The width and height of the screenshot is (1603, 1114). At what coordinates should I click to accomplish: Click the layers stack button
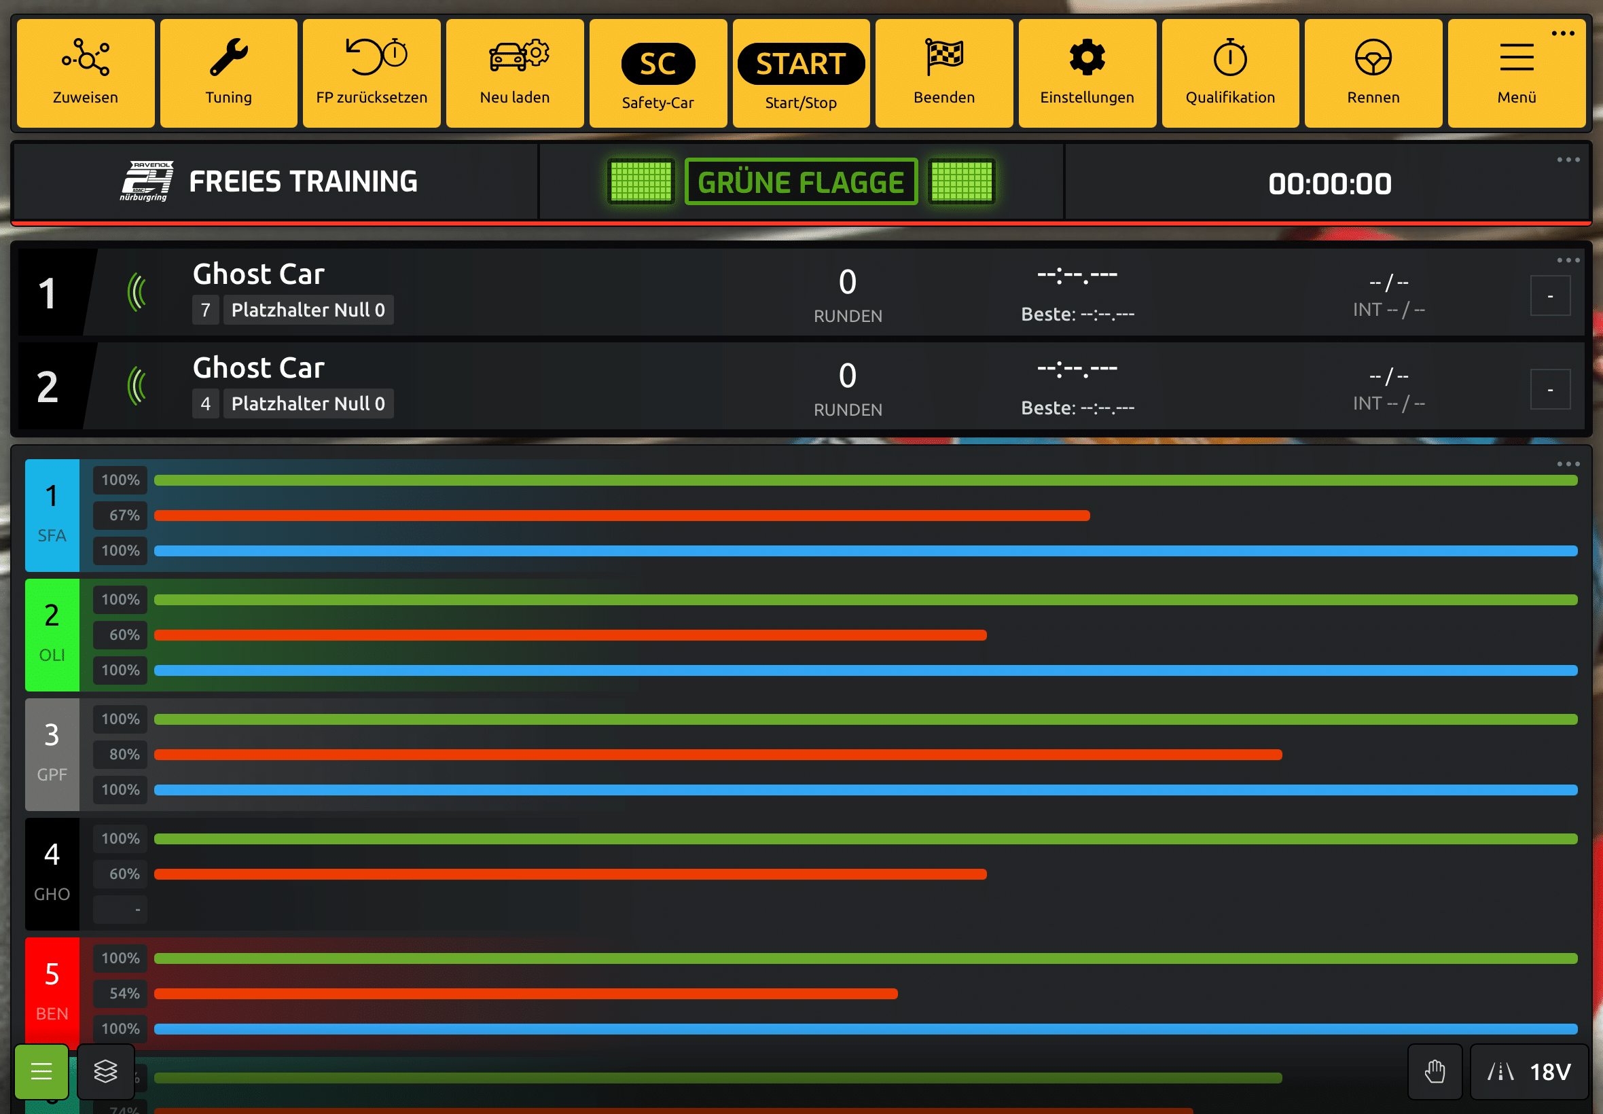[x=105, y=1071]
